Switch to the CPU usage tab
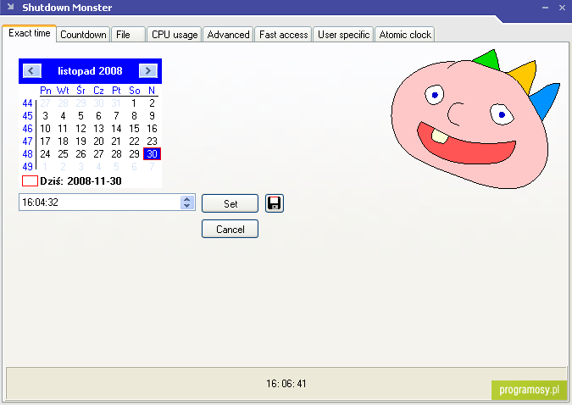The image size is (572, 405). pos(175,35)
